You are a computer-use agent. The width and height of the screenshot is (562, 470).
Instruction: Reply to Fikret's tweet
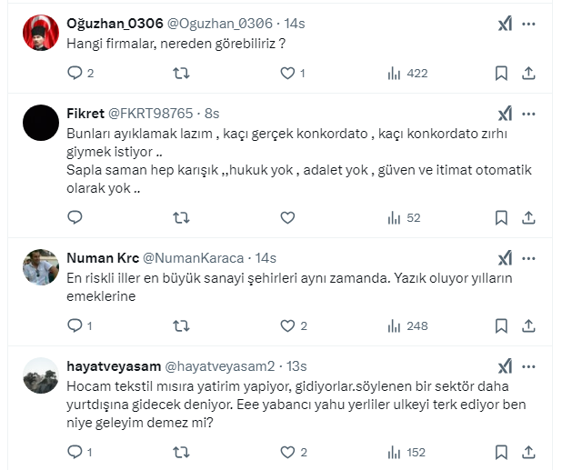point(75,217)
